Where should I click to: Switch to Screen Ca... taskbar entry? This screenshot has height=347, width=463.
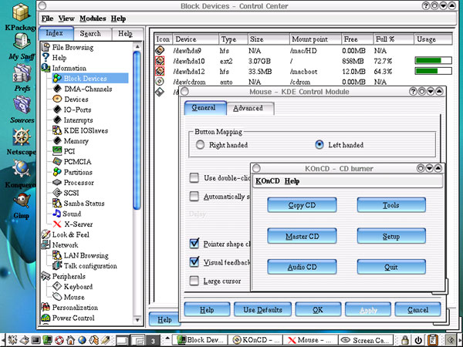coord(366,340)
